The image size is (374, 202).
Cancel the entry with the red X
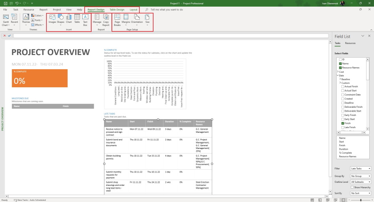[5, 36]
